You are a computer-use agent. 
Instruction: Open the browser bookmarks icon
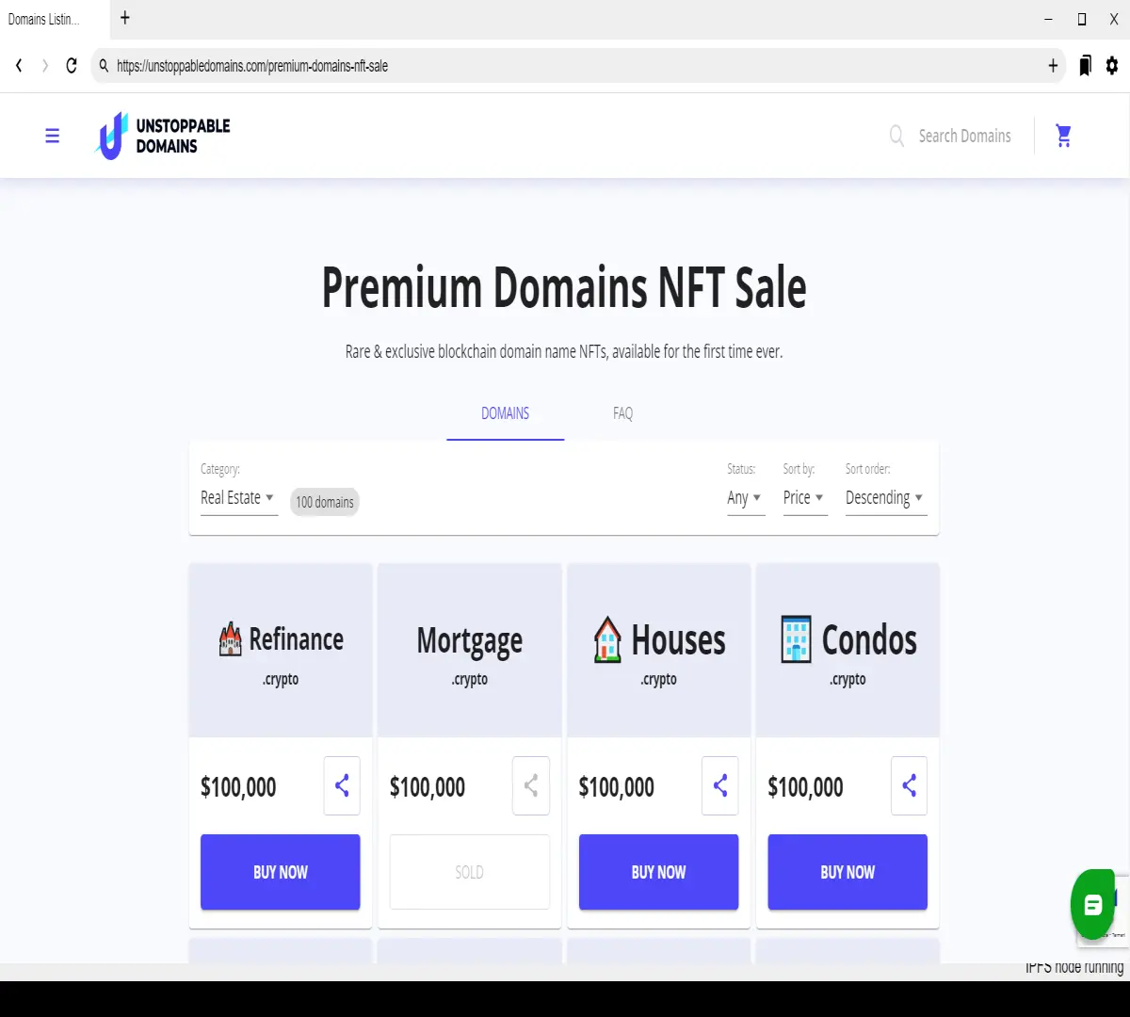[1085, 66]
